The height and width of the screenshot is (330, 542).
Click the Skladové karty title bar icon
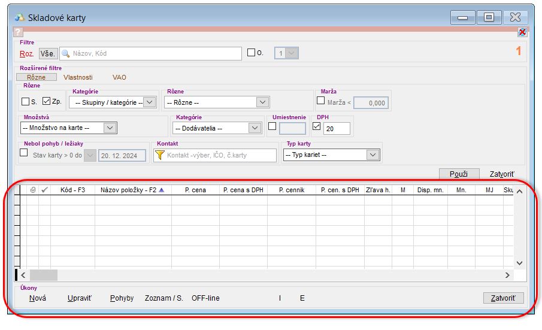click(19, 17)
